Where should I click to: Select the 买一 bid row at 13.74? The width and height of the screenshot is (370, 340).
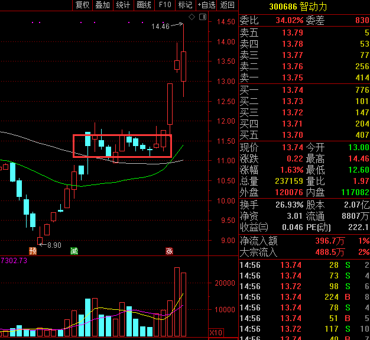304,90
